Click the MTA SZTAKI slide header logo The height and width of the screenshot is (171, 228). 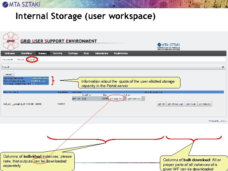tap(21, 4)
